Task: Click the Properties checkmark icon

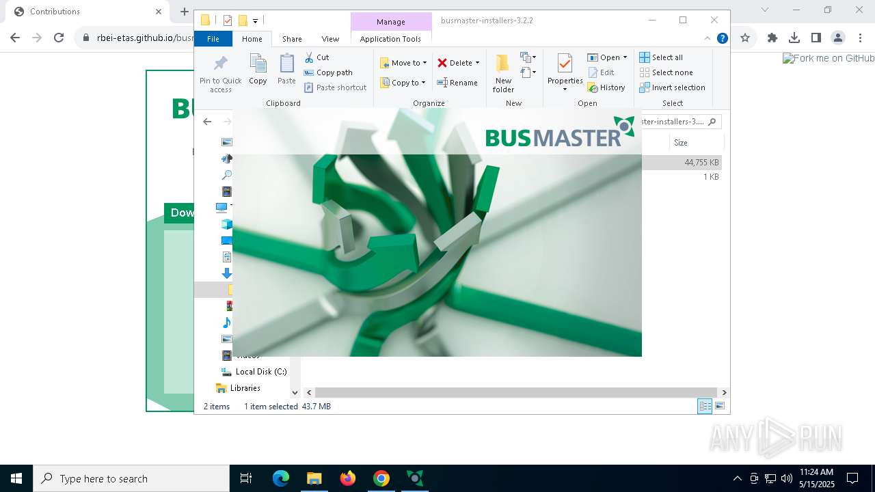Action: tap(565, 64)
